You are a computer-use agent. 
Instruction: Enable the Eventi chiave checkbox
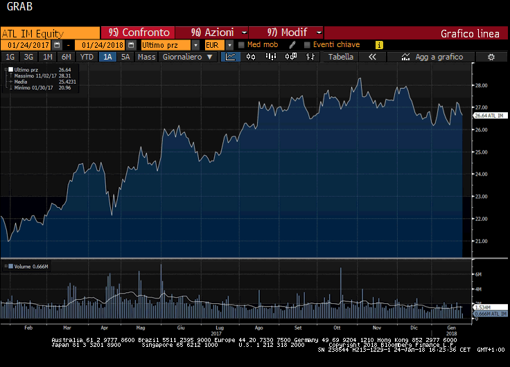tap(307, 45)
